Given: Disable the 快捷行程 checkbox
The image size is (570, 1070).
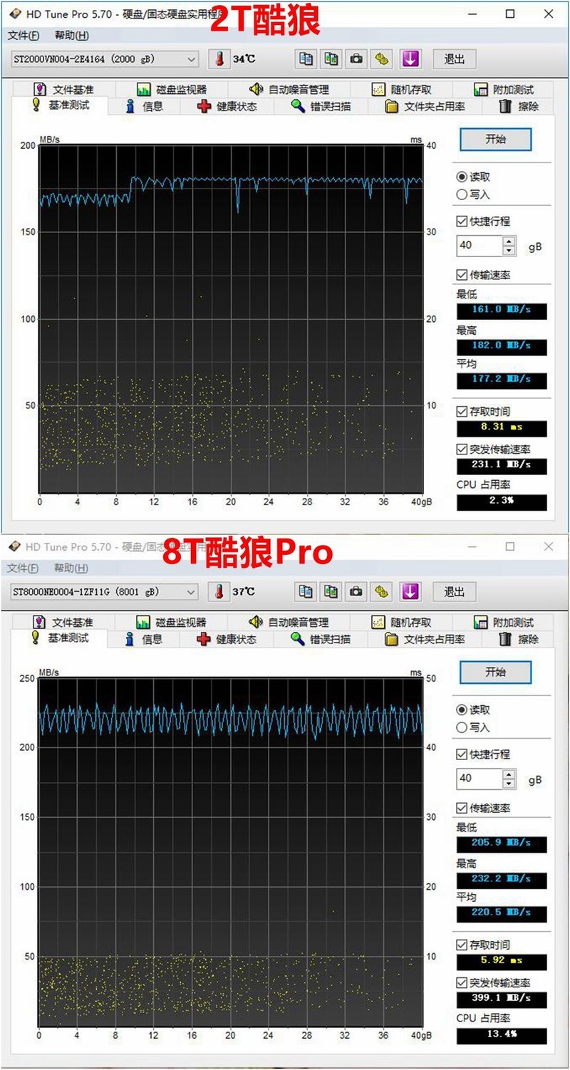Looking at the screenshot, I should click(x=462, y=221).
